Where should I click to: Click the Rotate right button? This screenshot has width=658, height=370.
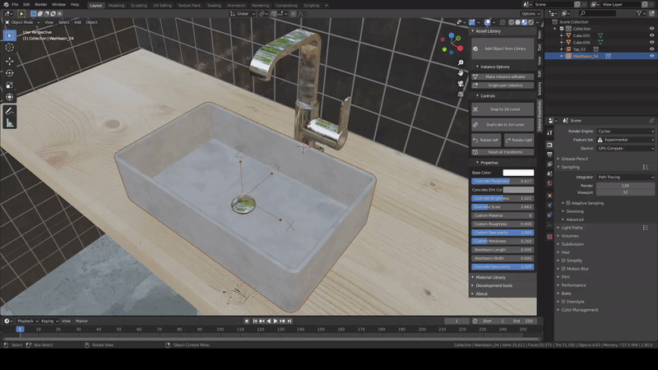[519, 140]
